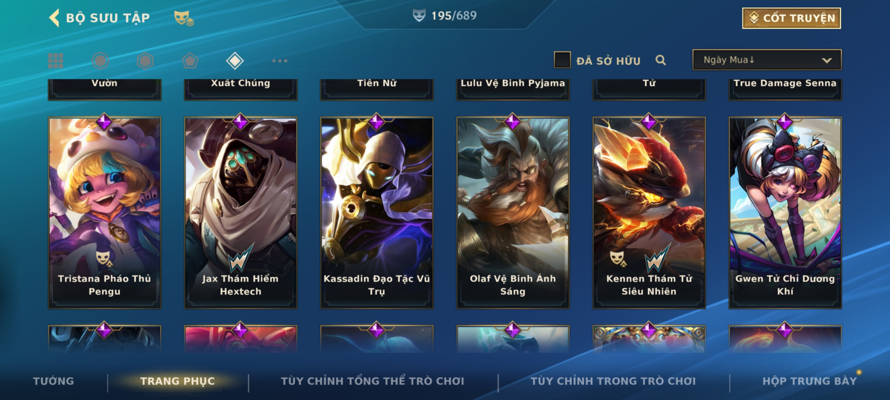
Task: Select the grid all-skins filter icon
Action: click(56, 61)
